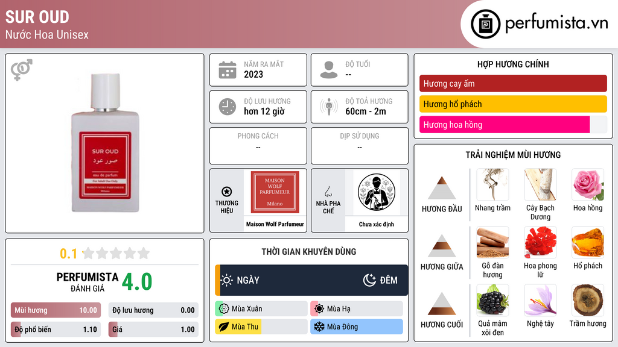Click the clock icon for Độ lưu hương
Viewport: 618px width, 347px height.
(228, 107)
